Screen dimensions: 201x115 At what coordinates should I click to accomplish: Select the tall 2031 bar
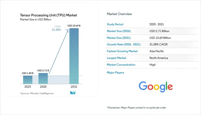74,56
